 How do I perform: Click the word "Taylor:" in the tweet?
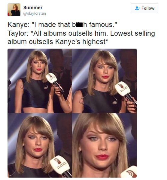click(18, 33)
